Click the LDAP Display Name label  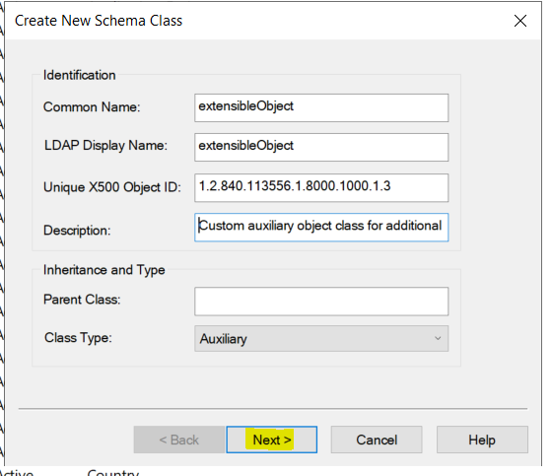click(x=105, y=146)
